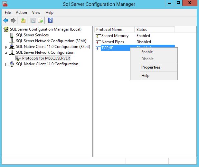Image resolution: width=199 pixels, height=167 pixels.
Task: Click the Refresh toolbar icon
Action: tap(33, 21)
